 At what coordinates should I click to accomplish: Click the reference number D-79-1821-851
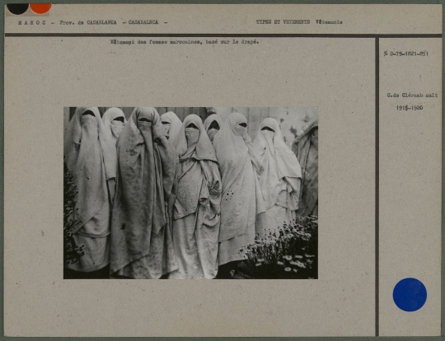406,54
